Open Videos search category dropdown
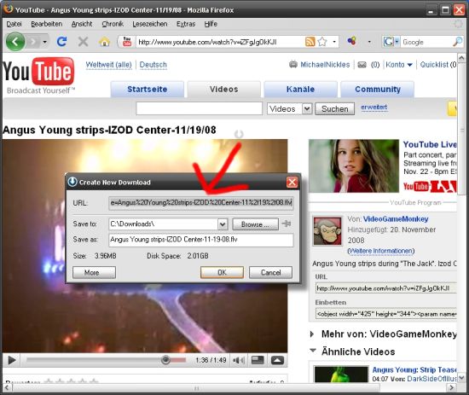 point(307,108)
